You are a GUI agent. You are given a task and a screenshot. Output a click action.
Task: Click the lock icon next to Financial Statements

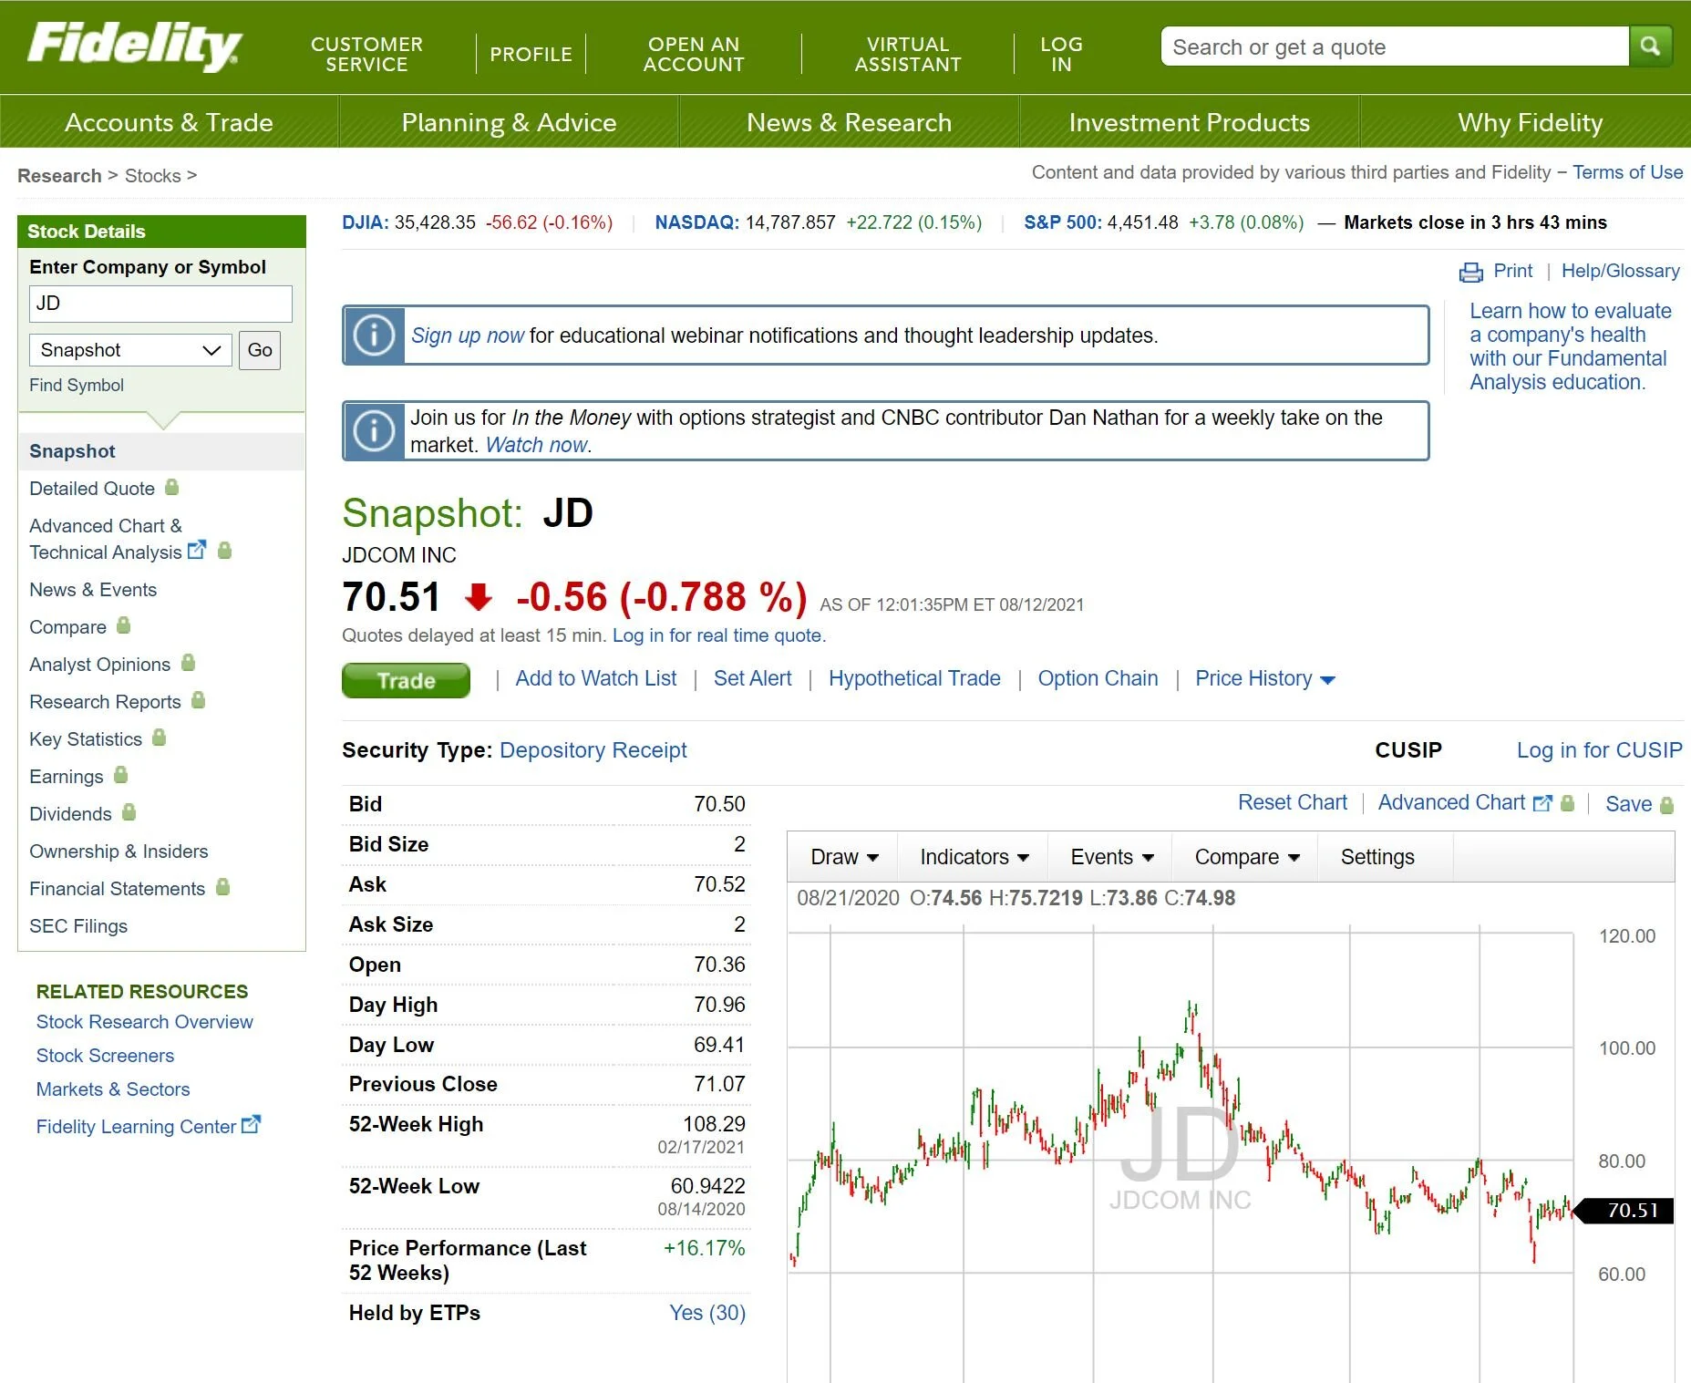223,886
